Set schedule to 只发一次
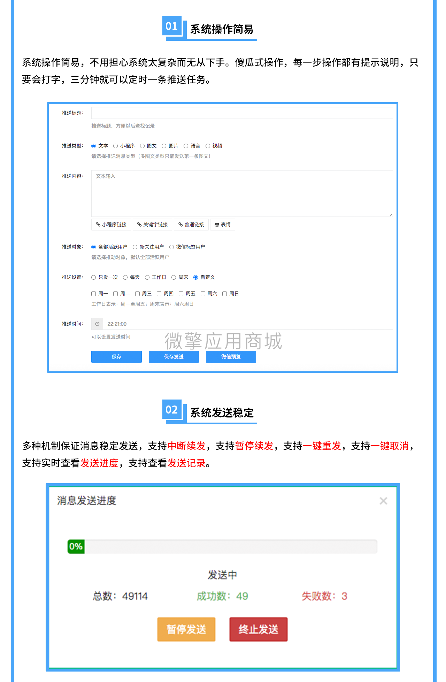This screenshot has height=682, width=446. 93,277
